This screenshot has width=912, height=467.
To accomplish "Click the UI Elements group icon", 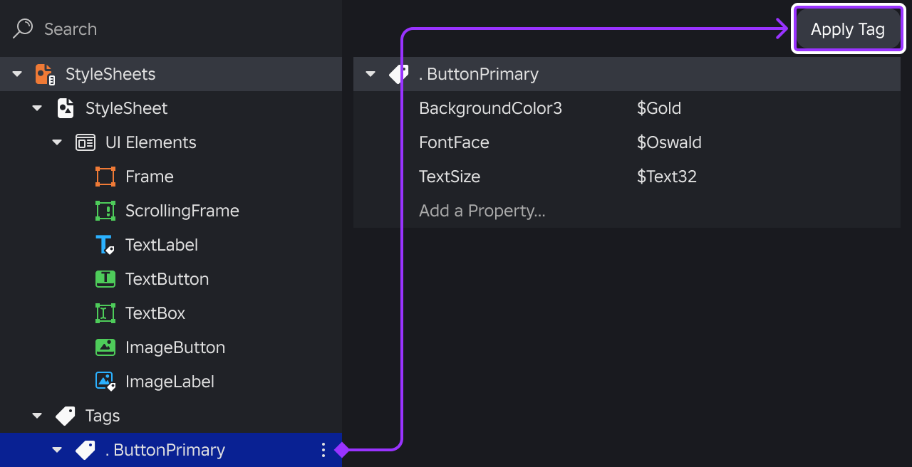I will [x=85, y=142].
